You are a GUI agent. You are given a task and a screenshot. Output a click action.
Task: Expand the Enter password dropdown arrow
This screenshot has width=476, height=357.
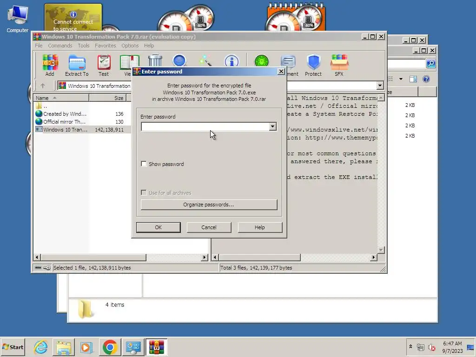[x=272, y=126]
